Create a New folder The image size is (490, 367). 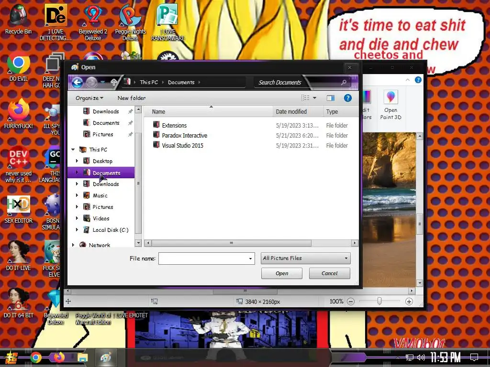pyautogui.click(x=132, y=98)
